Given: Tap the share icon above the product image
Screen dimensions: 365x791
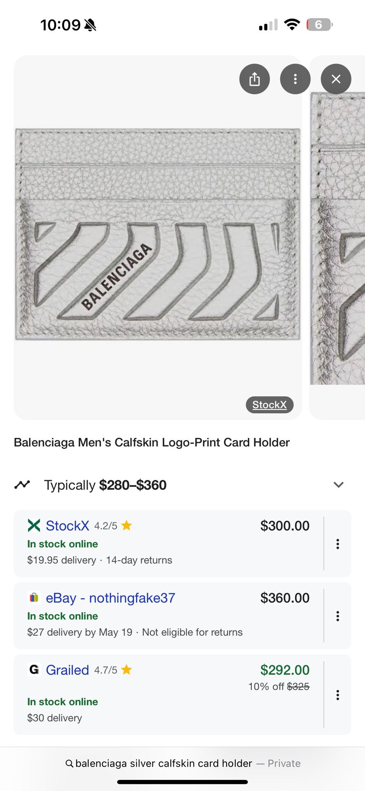Looking at the screenshot, I should click(255, 79).
